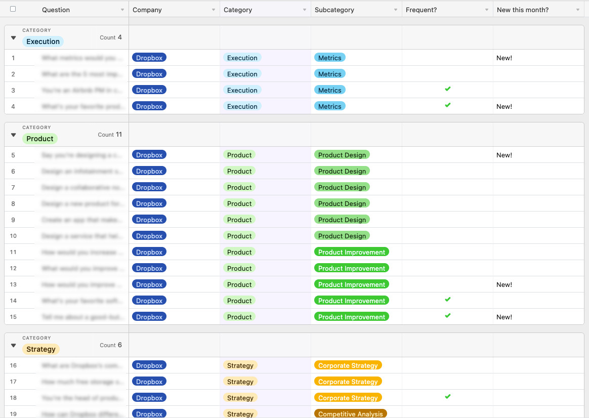Open the New this month? column header

coord(522,10)
